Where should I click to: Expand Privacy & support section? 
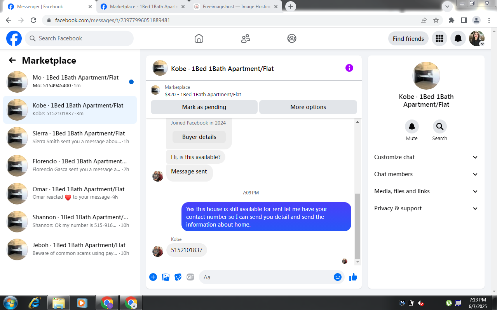coord(426,208)
